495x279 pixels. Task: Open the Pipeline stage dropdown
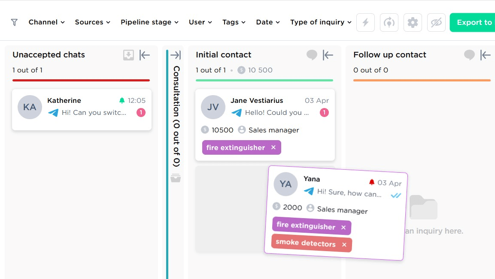149,22
